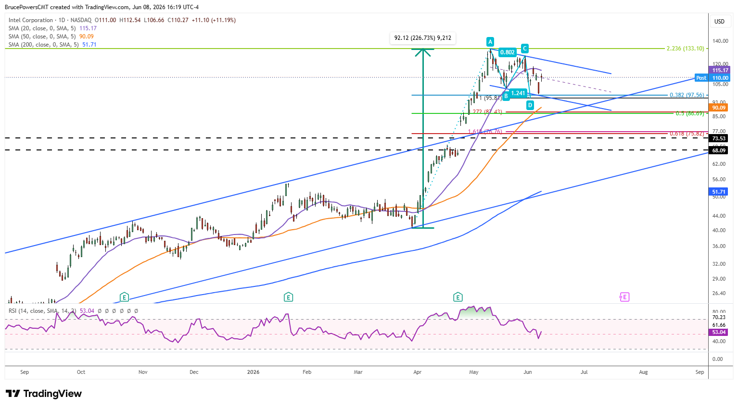738x408 pixels.
Task: Click the black 68.09 price tag
Action: (x=719, y=150)
